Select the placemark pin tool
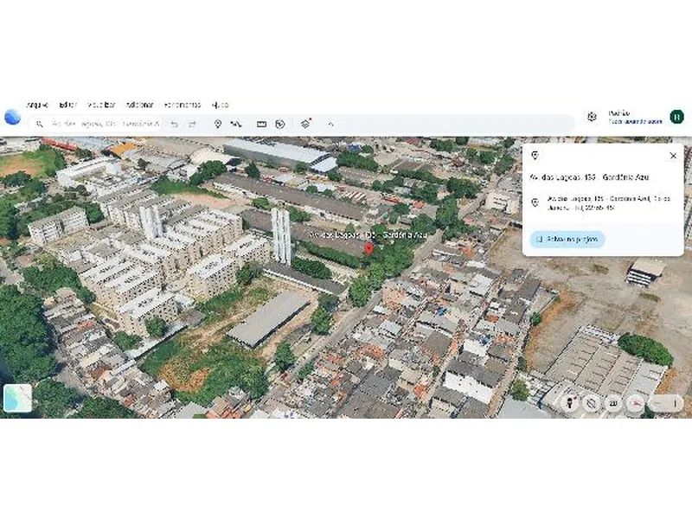692x519 pixels. [218, 122]
